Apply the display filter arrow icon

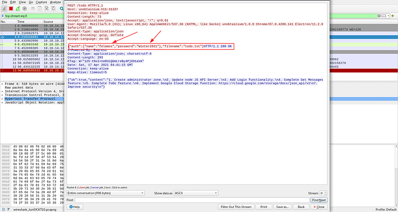[x=384, y=16]
